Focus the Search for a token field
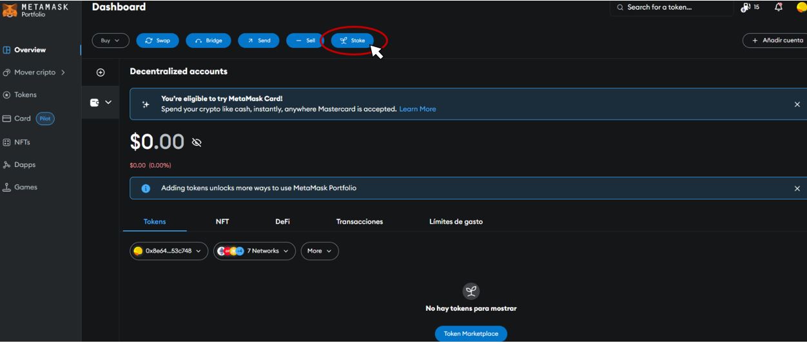Image resolution: width=807 pixels, height=343 pixels. (x=670, y=7)
